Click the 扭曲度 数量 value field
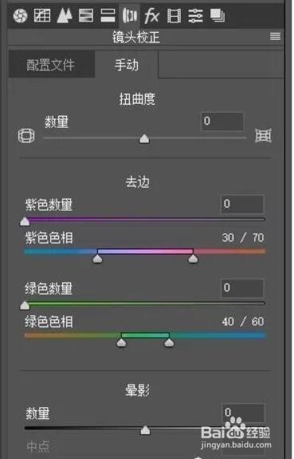 point(222,121)
